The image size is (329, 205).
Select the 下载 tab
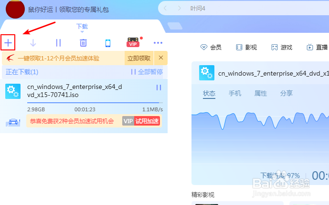(x=82, y=27)
